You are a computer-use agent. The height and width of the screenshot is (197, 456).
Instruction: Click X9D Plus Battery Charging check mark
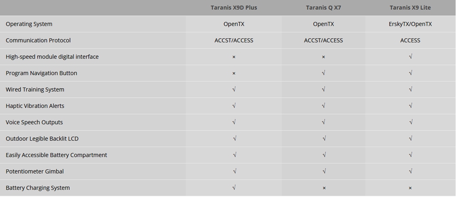click(234, 187)
